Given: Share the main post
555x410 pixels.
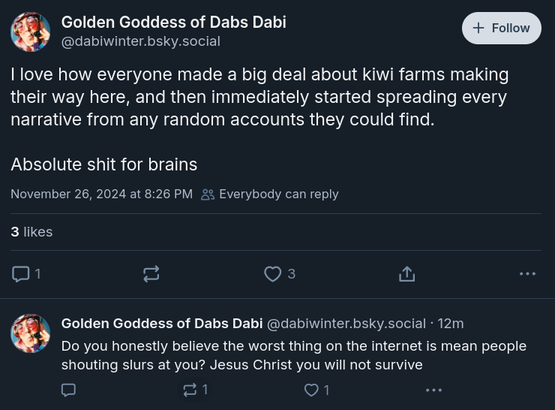Looking at the screenshot, I should tap(406, 274).
